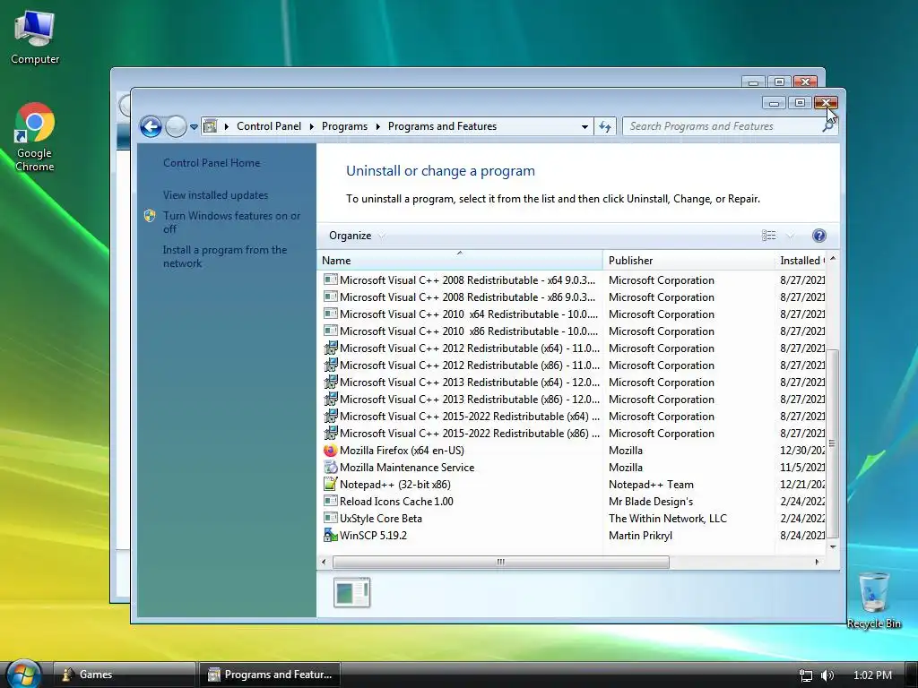Go back with the blue Back arrow

[x=151, y=126]
